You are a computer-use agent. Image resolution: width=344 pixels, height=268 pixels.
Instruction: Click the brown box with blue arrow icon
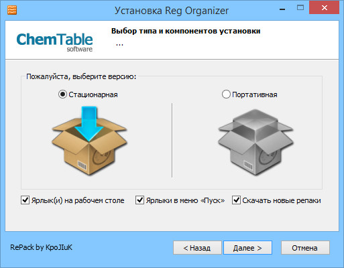click(x=89, y=141)
